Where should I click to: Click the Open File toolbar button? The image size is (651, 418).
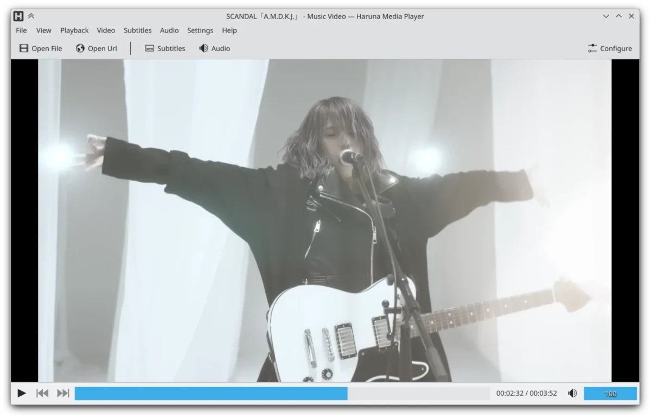click(41, 48)
